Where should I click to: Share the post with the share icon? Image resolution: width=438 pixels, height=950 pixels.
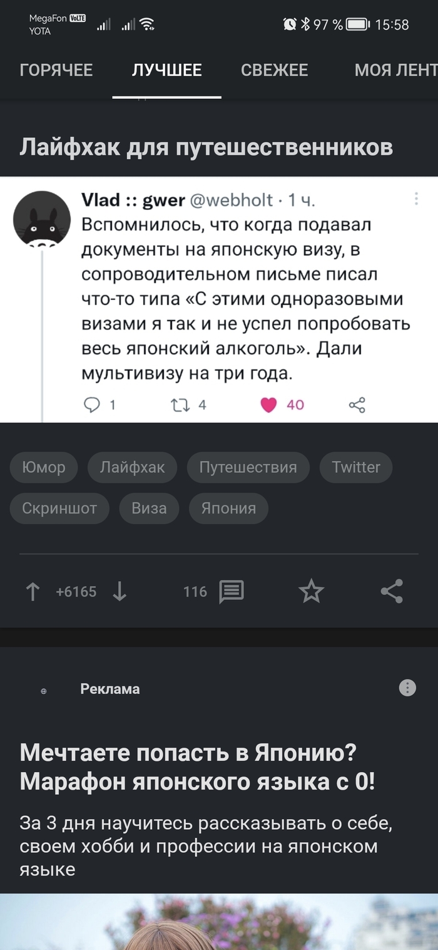pos(392,591)
